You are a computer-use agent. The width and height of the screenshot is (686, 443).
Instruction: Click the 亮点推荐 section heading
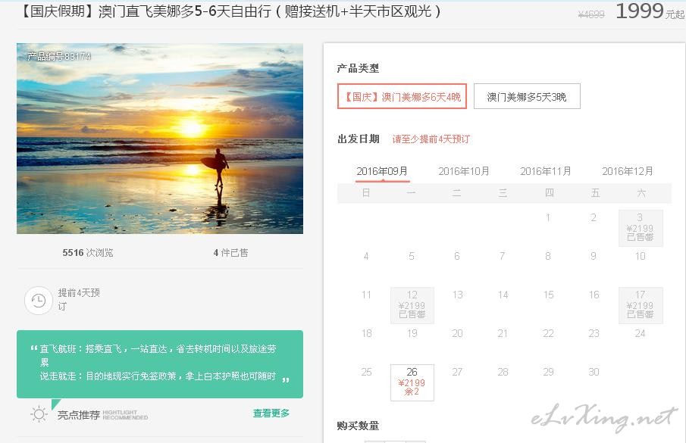[x=79, y=415]
